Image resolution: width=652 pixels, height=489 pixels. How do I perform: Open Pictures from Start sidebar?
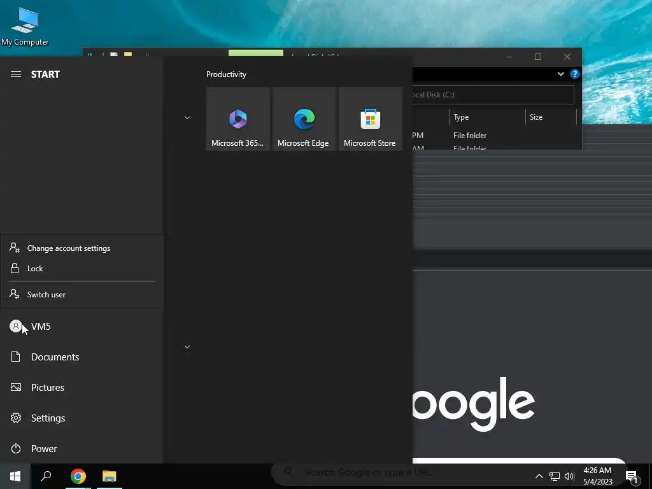coord(82,388)
